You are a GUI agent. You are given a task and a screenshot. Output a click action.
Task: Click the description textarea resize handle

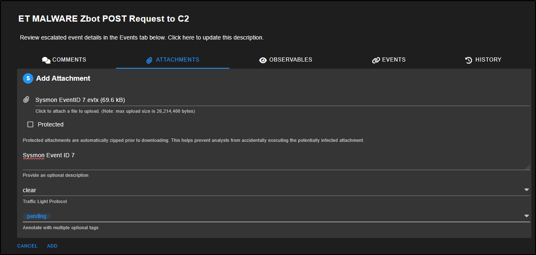527,167
